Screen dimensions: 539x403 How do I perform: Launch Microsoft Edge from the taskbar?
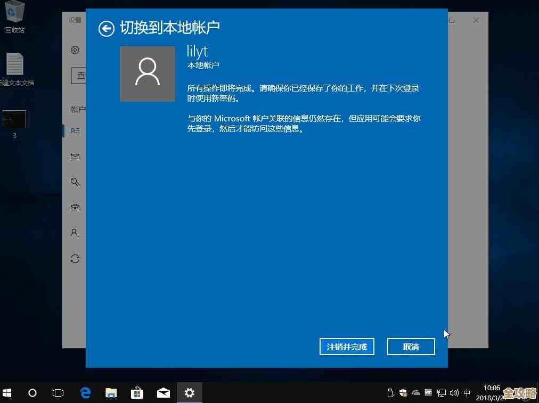click(x=85, y=392)
